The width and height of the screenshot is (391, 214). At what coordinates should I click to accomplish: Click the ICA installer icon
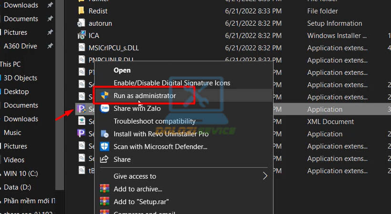[x=81, y=35]
